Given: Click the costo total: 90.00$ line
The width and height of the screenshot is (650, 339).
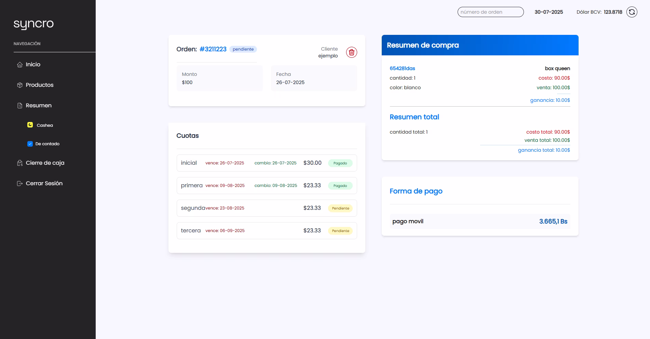Looking at the screenshot, I should click(548, 132).
